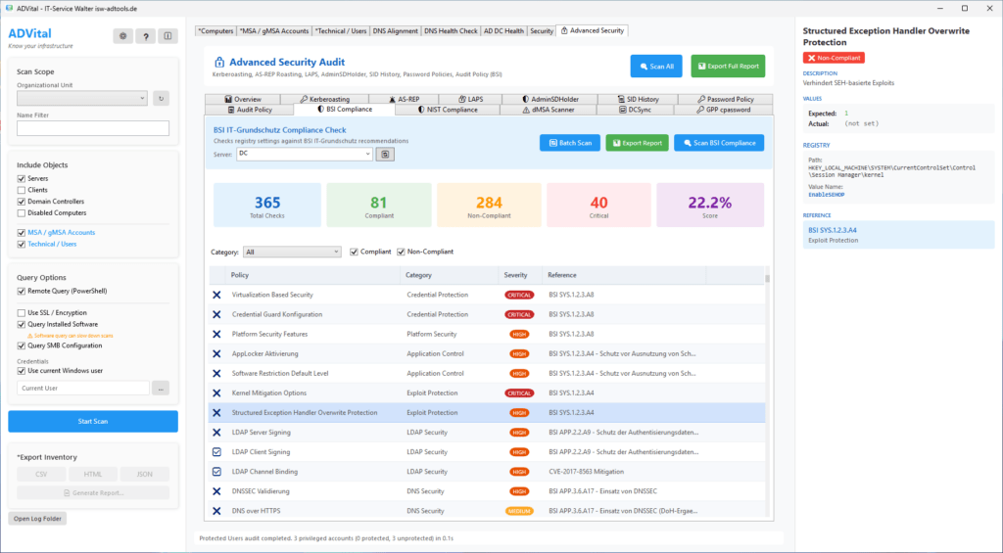Open the settings gear icon
The image size is (1003, 553).
pos(123,36)
